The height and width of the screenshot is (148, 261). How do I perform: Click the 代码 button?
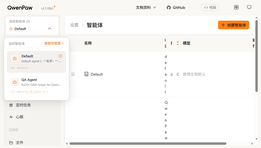(210, 8)
